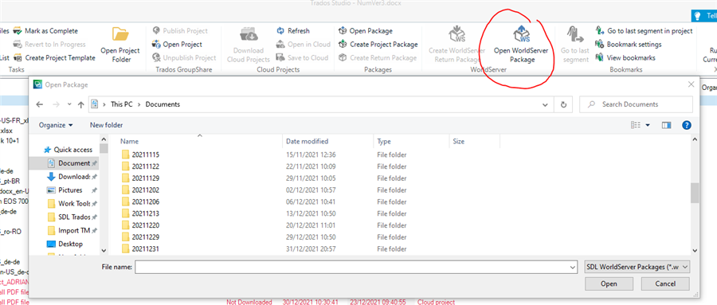
Task: Click the Tell me lightbulb icon
Action: (x=697, y=16)
